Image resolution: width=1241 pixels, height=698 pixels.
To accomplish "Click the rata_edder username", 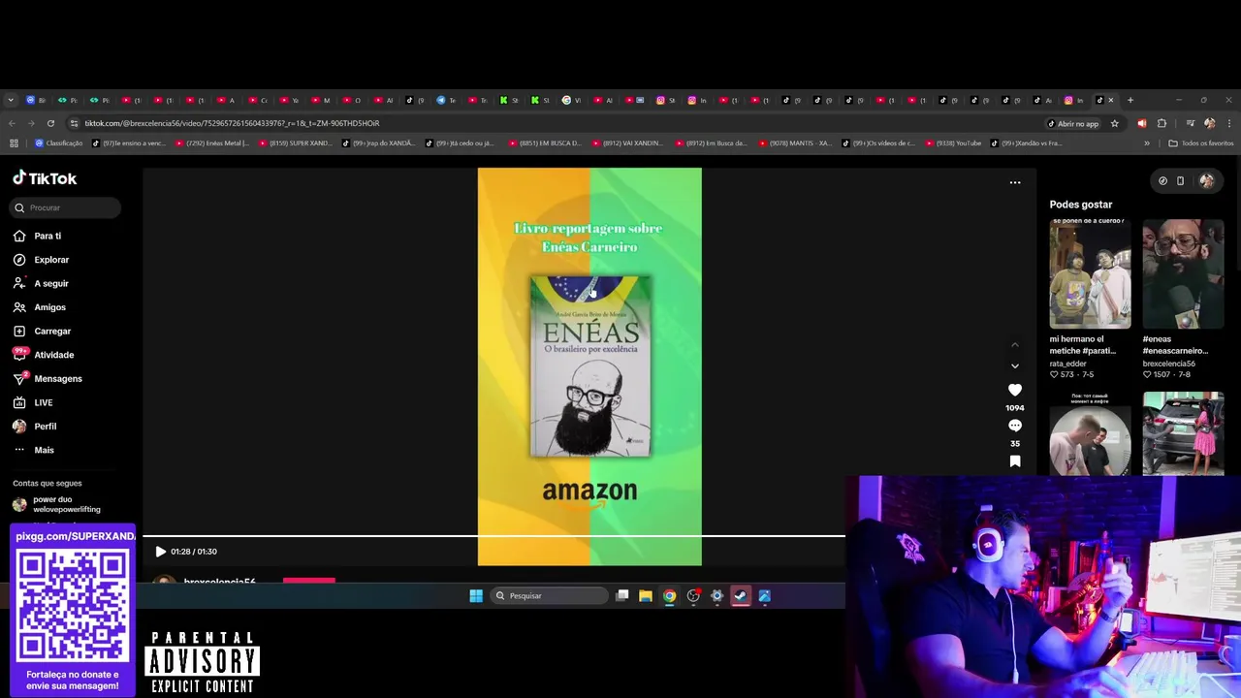I will (1067, 364).
